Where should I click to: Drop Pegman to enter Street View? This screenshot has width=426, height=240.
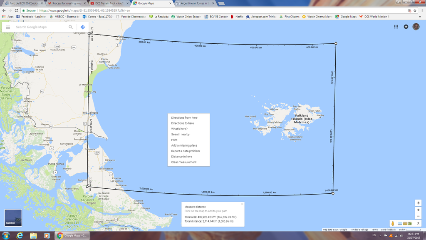[x=393, y=223]
